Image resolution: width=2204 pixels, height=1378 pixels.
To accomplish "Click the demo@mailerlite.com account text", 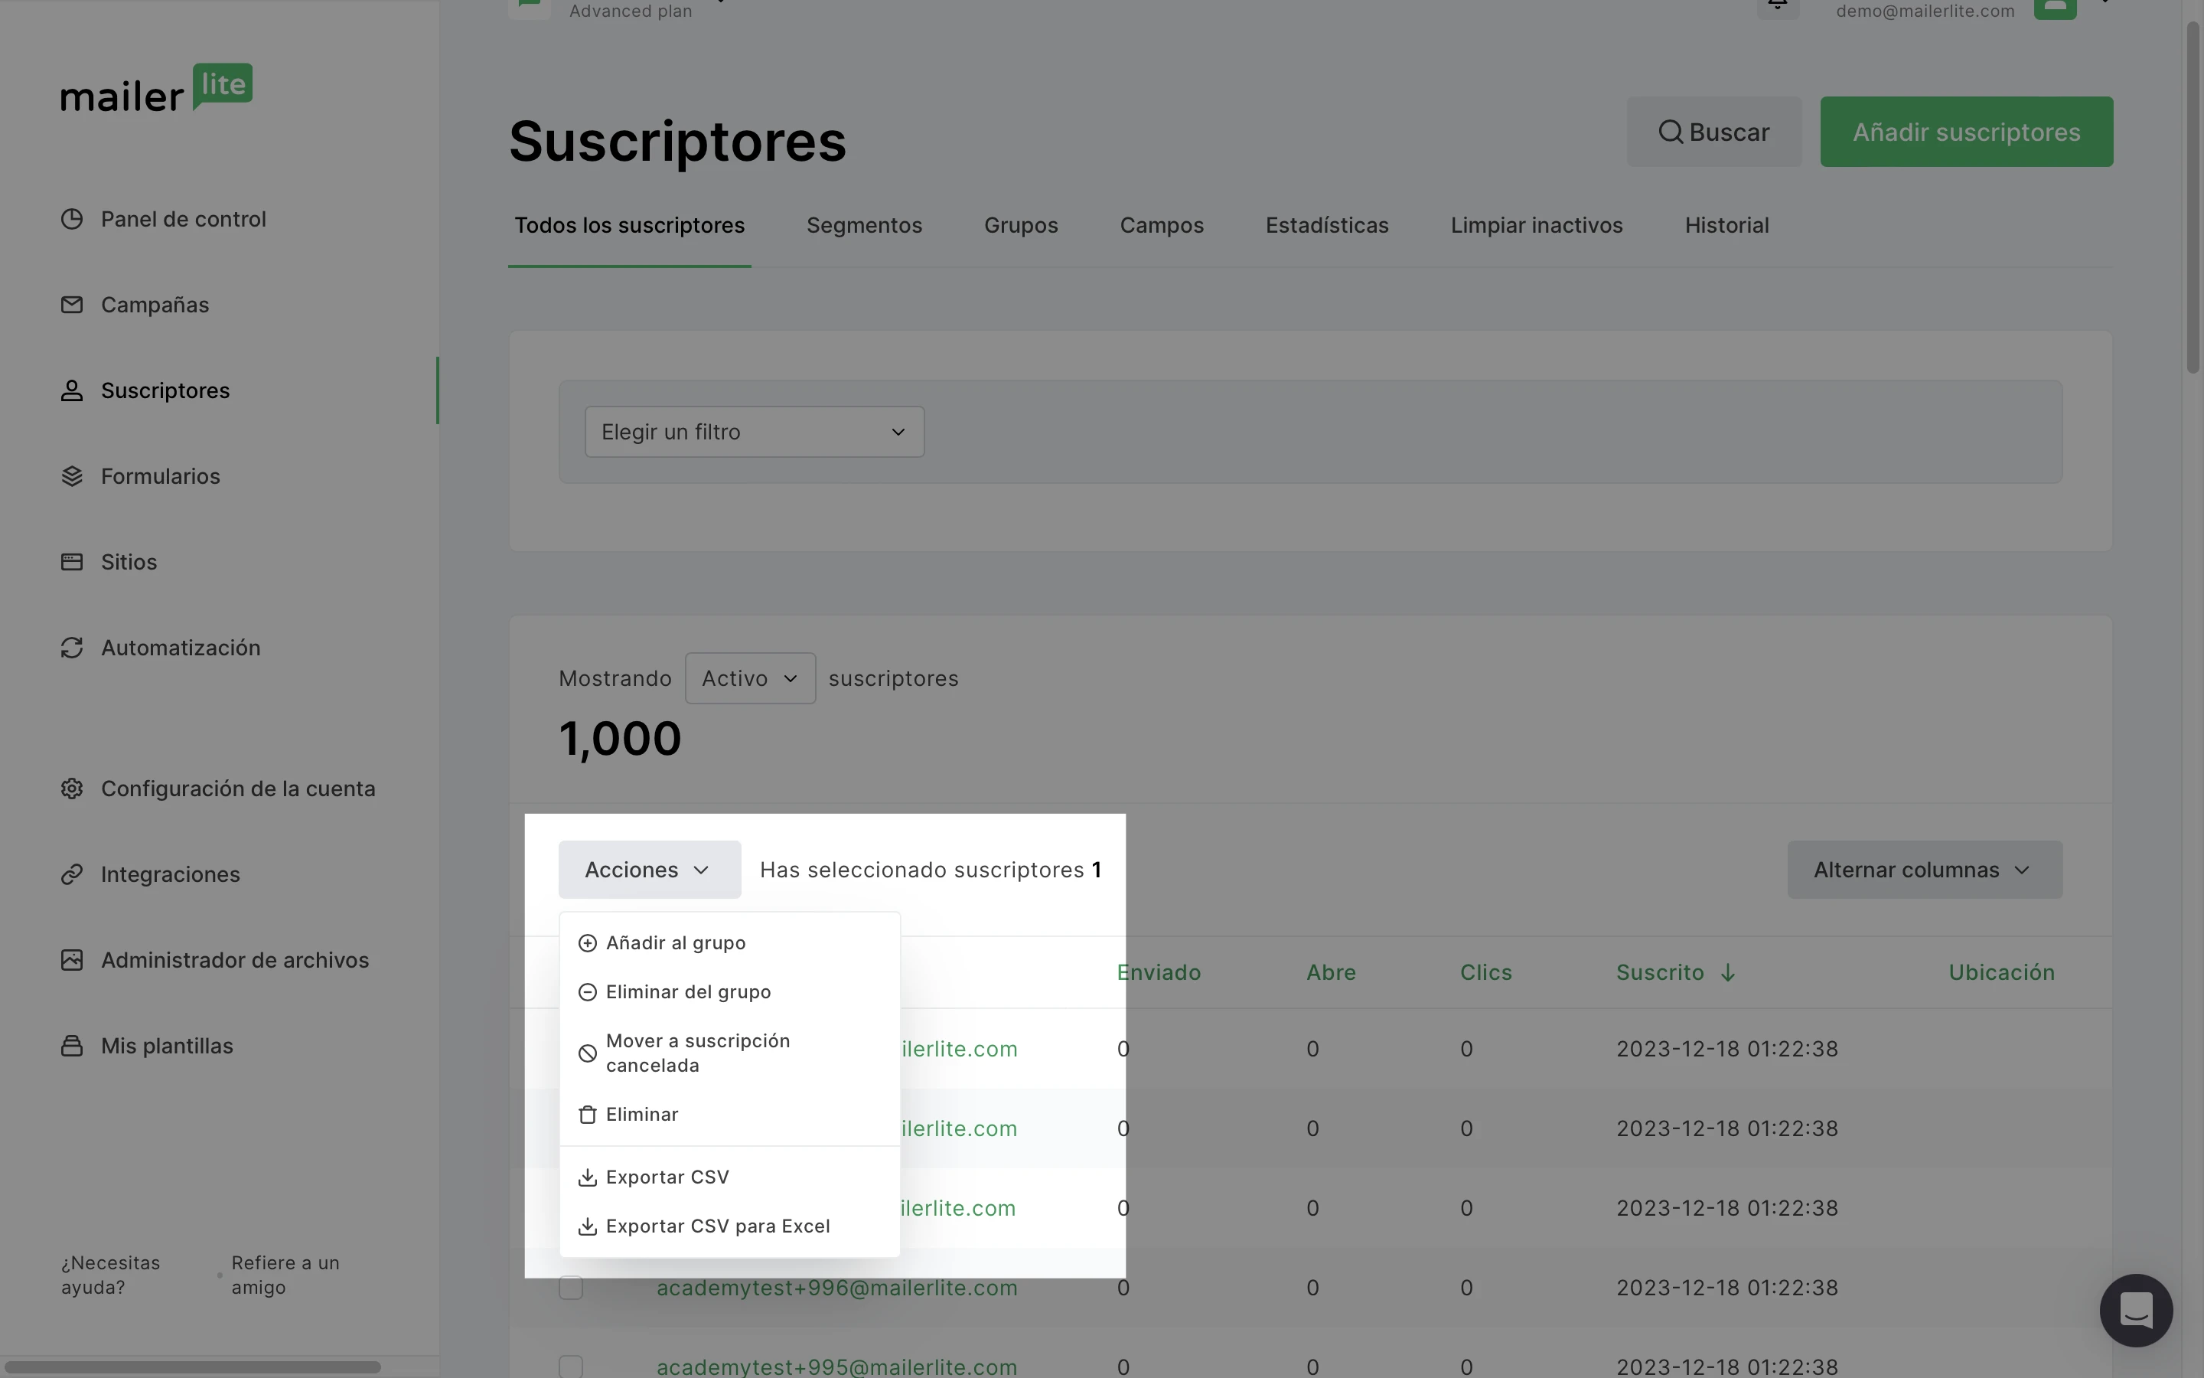I will coord(1925,11).
